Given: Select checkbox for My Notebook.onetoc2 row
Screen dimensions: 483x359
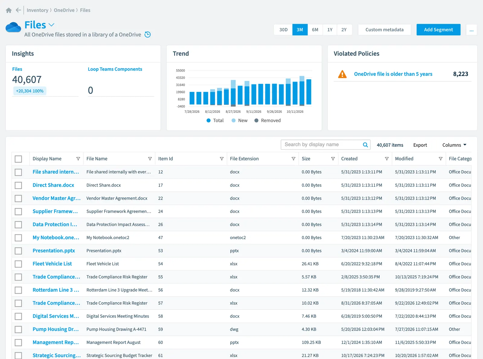Looking at the screenshot, I should pyautogui.click(x=18, y=238).
